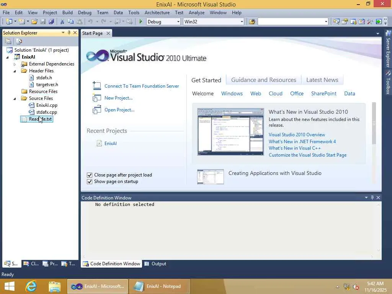The height and width of the screenshot is (294, 392).
Task: Click the Save floppy disk toolbar icon
Action: [x=43, y=22]
